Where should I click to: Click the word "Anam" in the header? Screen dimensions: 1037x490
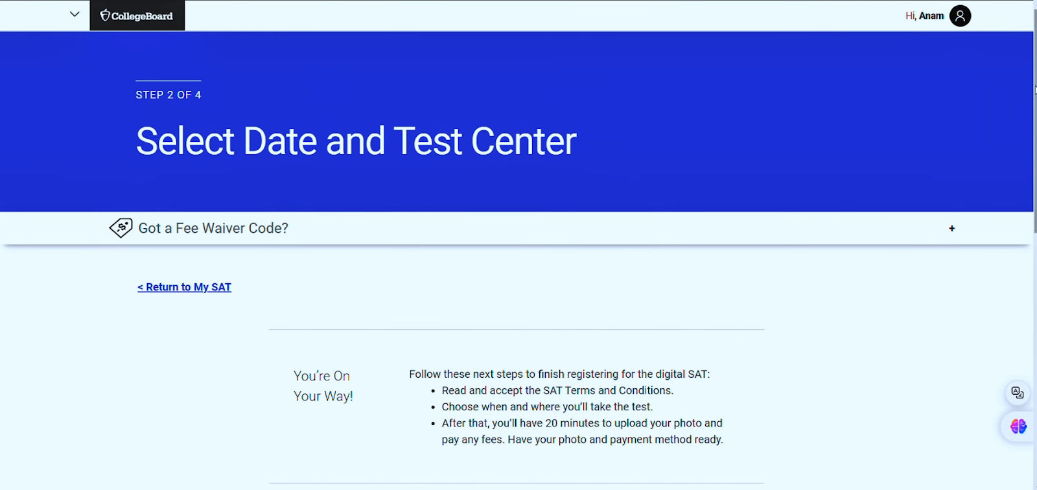931,16
